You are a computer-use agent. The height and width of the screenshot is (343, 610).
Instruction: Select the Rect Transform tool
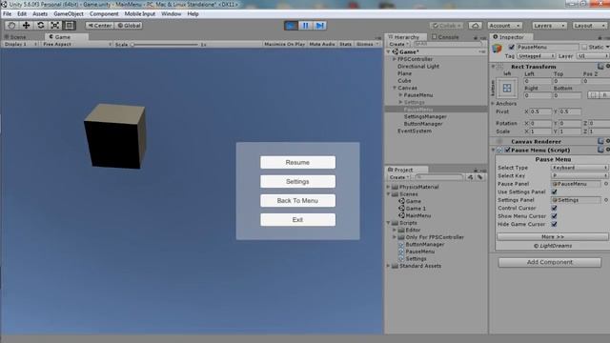[x=70, y=26]
